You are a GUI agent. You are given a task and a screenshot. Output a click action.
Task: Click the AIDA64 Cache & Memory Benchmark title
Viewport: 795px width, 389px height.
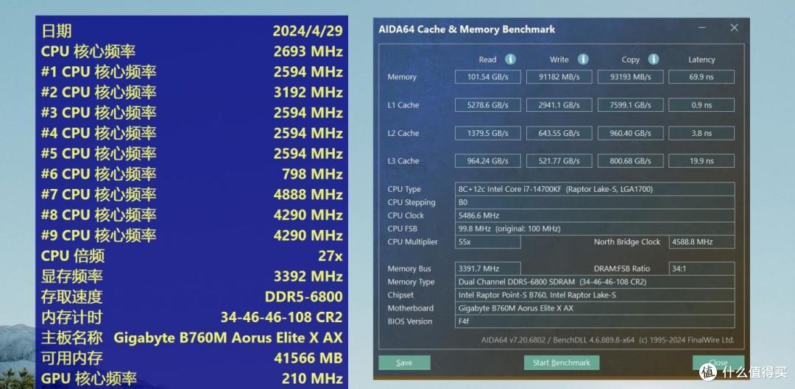tap(467, 29)
